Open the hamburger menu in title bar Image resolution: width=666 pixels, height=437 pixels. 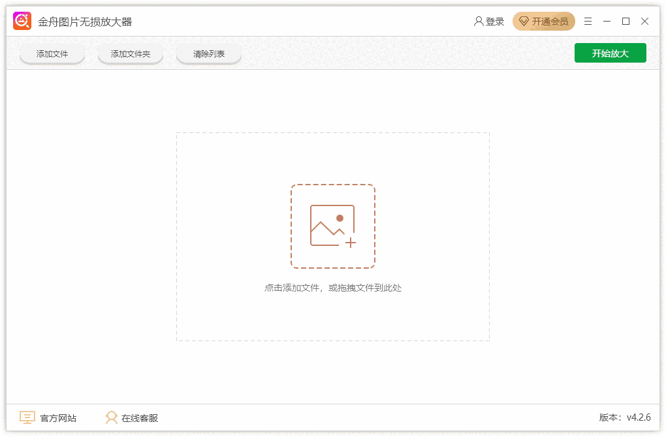point(587,21)
